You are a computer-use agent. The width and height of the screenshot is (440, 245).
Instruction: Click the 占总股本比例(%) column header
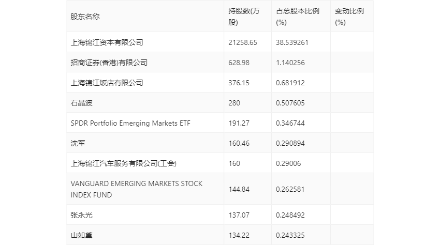click(x=297, y=17)
